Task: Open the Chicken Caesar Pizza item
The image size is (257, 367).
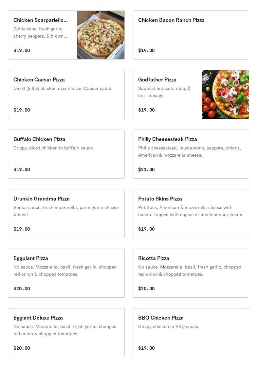Action: (66, 95)
